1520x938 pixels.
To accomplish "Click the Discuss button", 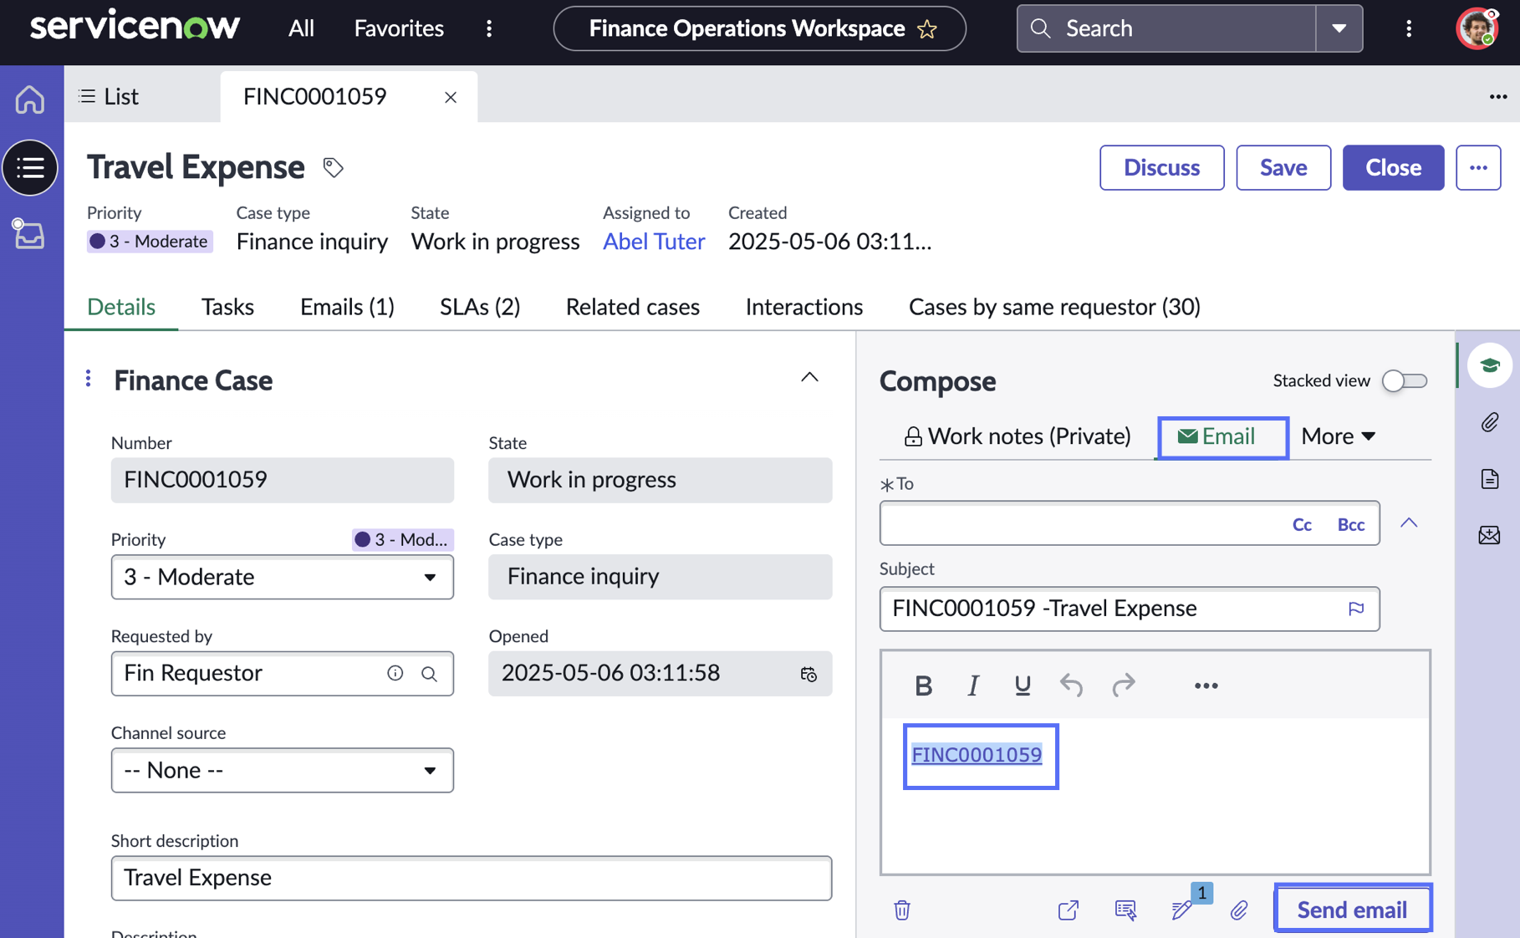I will pyautogui.click(x=1161, y=167).
